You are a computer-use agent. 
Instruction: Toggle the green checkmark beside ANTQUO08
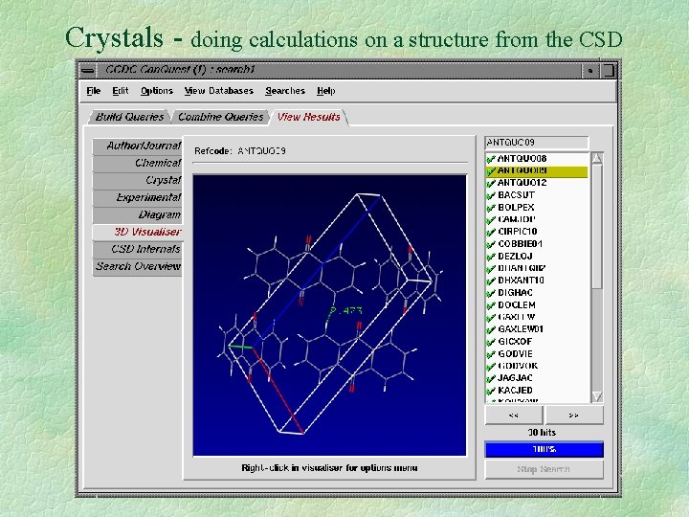[491, 159]
